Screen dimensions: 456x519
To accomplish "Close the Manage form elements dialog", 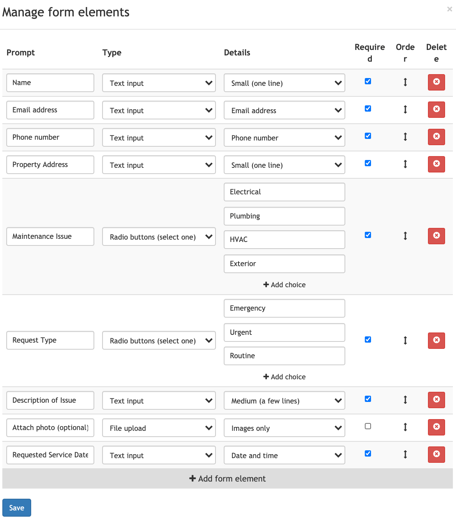I will (449, 9).
